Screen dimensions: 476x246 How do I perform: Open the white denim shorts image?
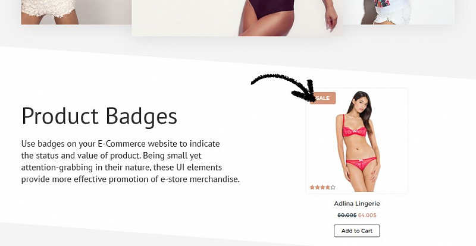[398, 12]
